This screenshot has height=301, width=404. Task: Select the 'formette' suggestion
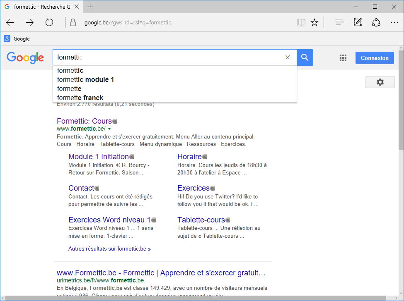pyautogui.click(x=175, y=88)
